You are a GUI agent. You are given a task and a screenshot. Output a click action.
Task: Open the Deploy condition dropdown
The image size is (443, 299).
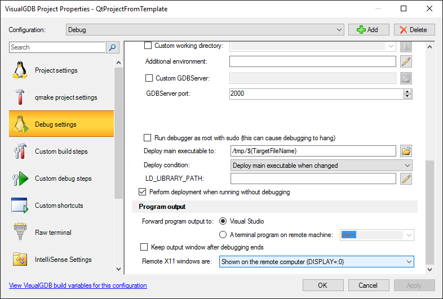click(321, 166)
